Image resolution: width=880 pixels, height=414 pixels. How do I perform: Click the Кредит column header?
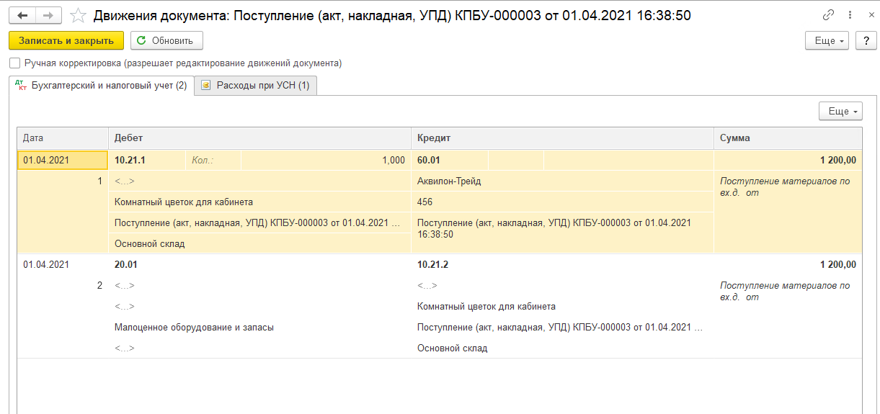click(562, 138)
